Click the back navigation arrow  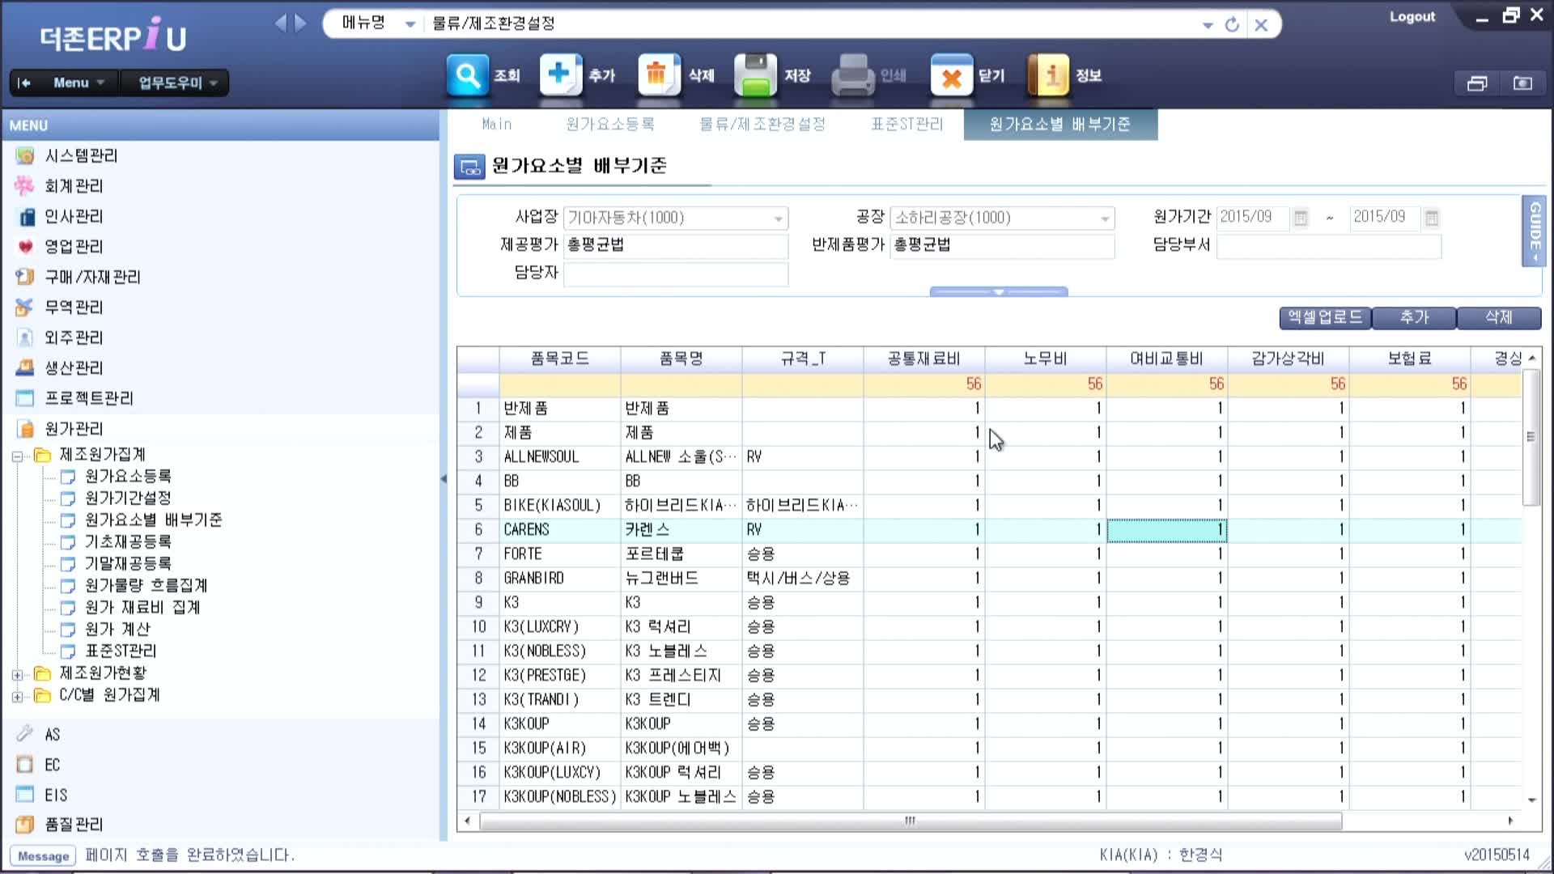tap(281, 23)
